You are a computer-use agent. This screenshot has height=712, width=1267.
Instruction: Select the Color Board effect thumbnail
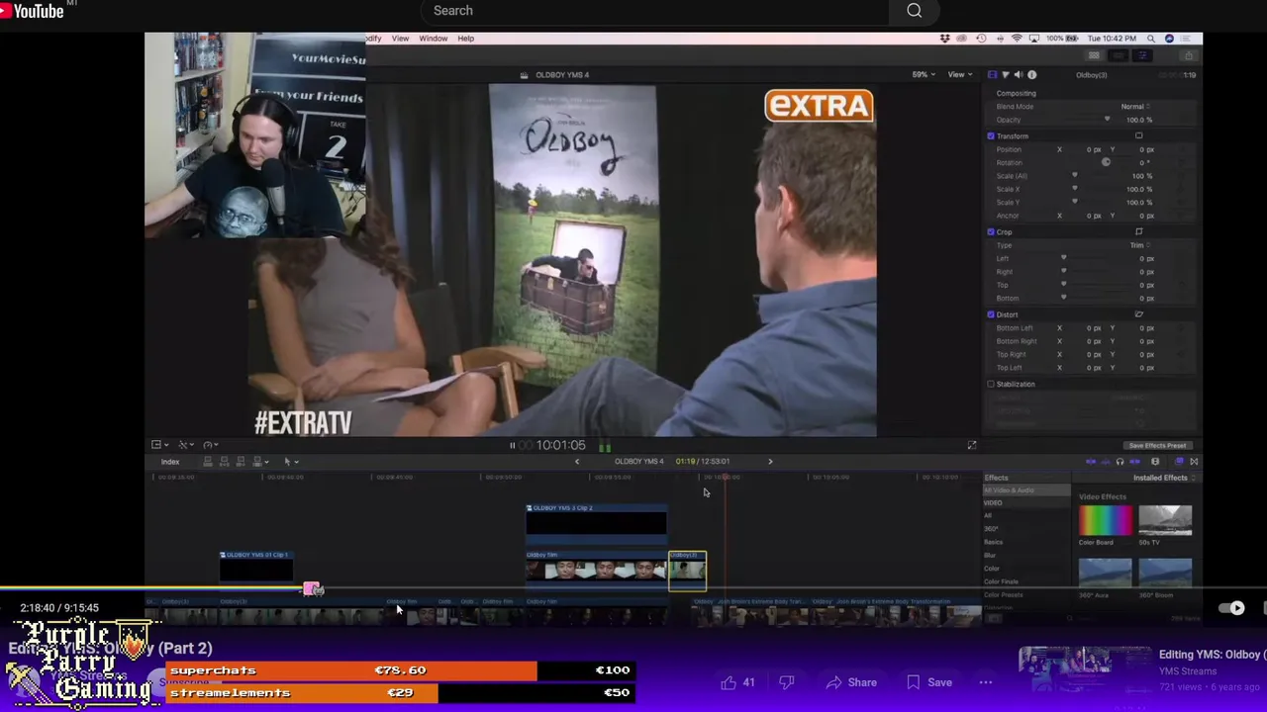click(x=1105, y=521)
